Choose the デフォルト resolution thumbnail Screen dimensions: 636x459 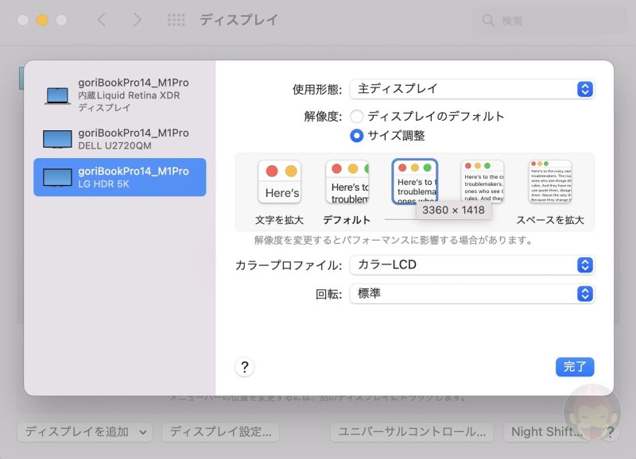coord(347,182)
